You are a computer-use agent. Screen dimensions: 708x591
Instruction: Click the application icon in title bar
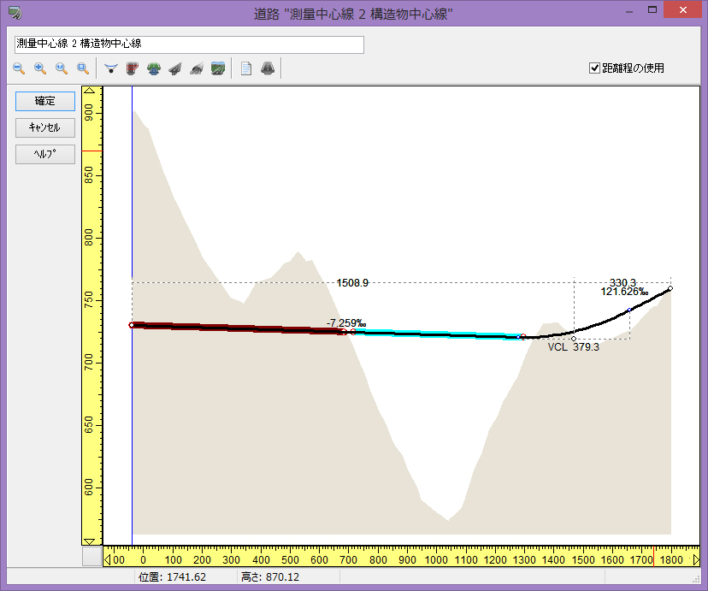tap(15, 13)
